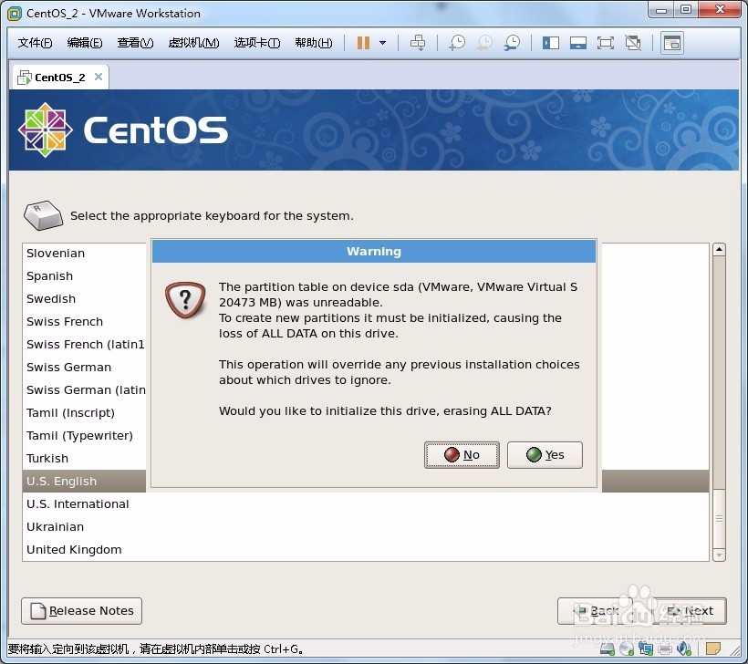
Task: Click the hard disk status icon
Action: (607, 649)
